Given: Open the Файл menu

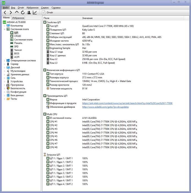Looking at the screenshot, I should pos(6,8).
